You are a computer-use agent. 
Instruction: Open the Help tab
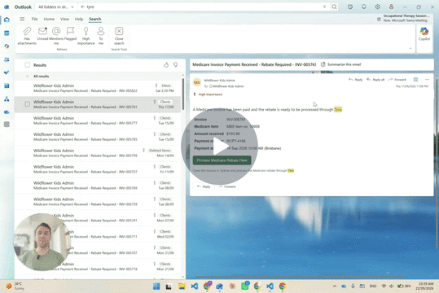(x=79, y=19)
